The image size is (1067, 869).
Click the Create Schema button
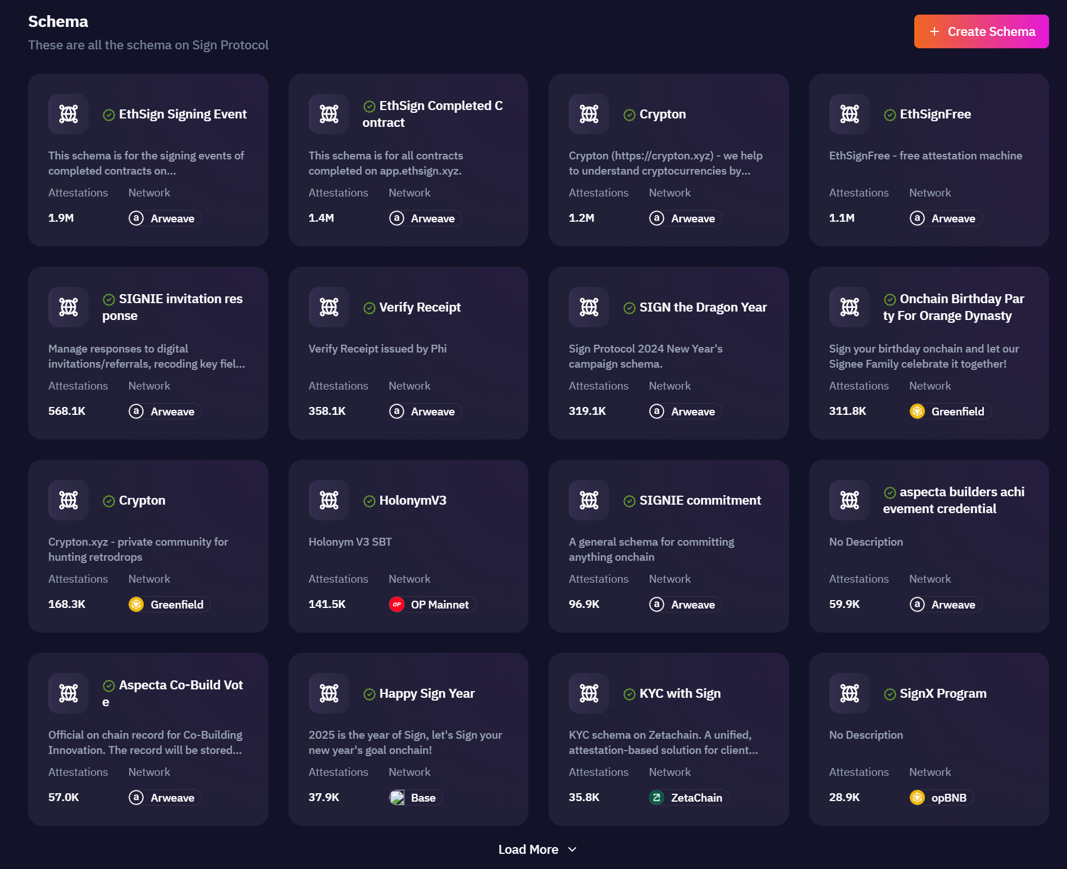981,31
